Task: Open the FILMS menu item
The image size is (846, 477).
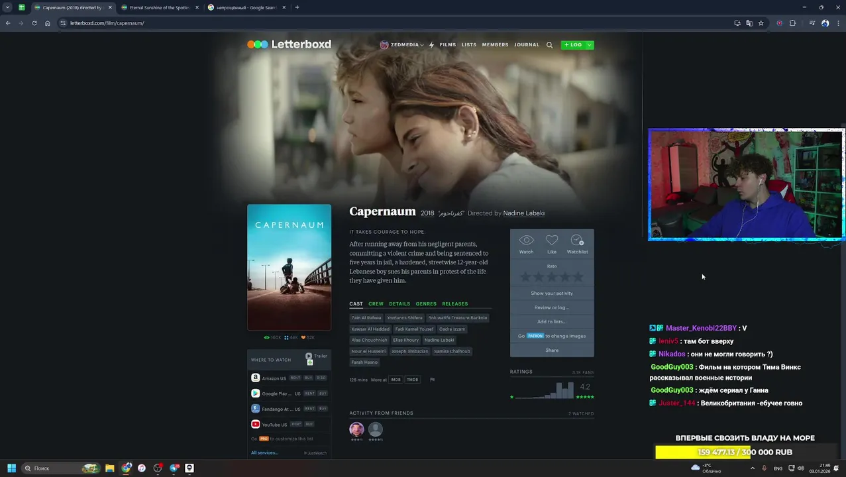Action: [x=448, y=45]
